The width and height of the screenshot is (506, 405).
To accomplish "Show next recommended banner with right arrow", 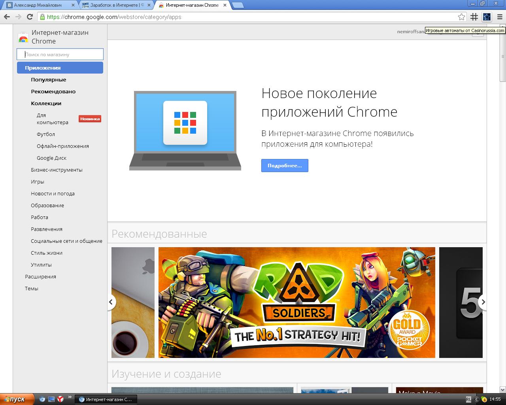I will pos(483,302).
